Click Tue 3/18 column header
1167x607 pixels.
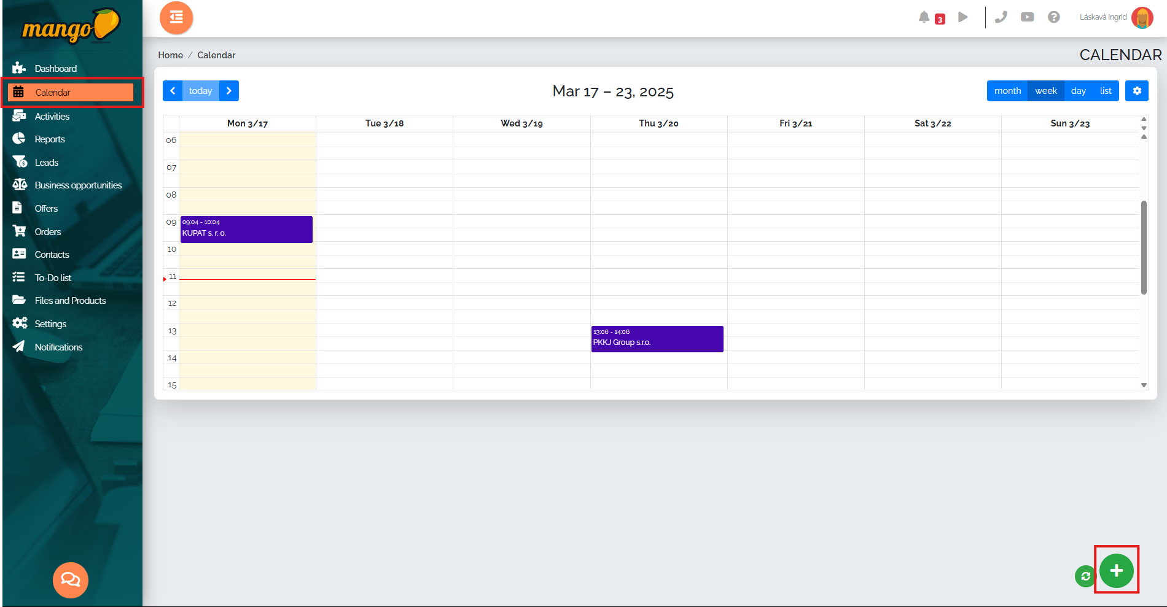[384, 123]
